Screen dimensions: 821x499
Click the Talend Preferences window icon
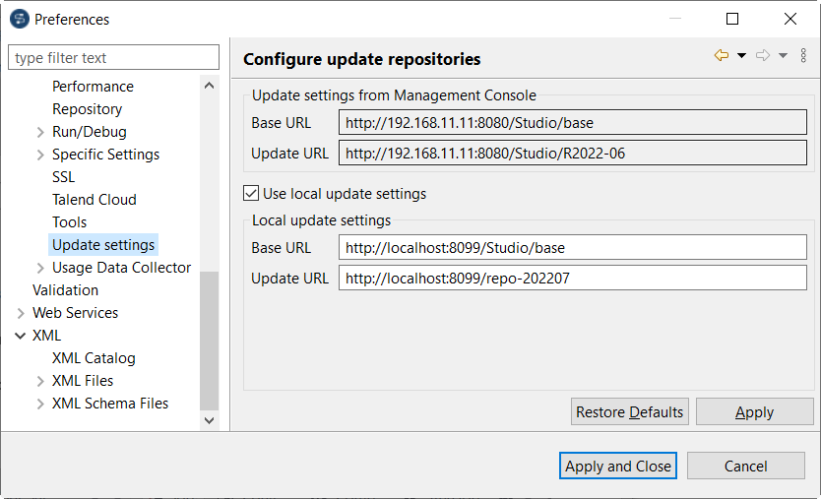(x=19, y=19)
